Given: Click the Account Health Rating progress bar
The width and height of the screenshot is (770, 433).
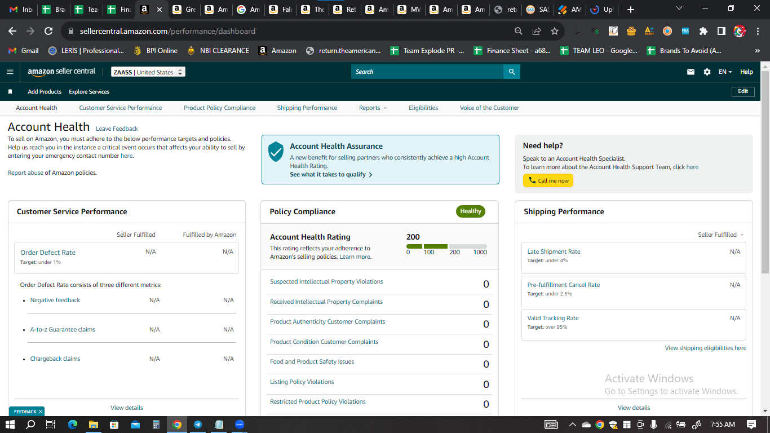Looking at the screenshot, I should [x=446, y=246].
